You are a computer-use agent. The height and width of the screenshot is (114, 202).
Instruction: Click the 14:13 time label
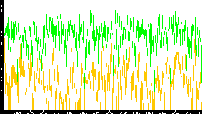(176, 112)
